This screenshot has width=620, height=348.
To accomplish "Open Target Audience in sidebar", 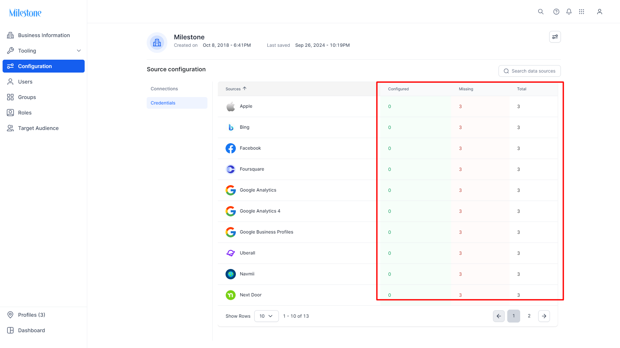I will (x=44, y=128).
